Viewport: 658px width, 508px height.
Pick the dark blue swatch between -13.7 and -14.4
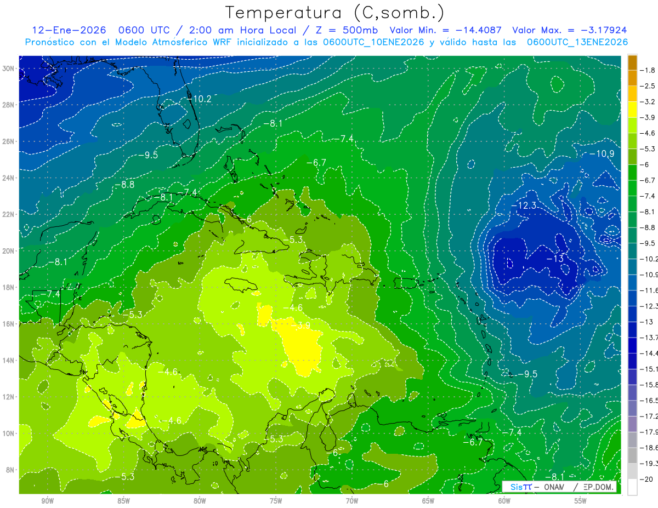coord(632,345)
